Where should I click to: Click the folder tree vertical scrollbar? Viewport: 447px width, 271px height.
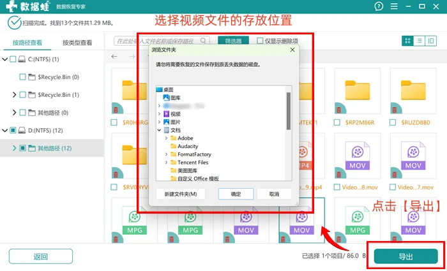289,111
